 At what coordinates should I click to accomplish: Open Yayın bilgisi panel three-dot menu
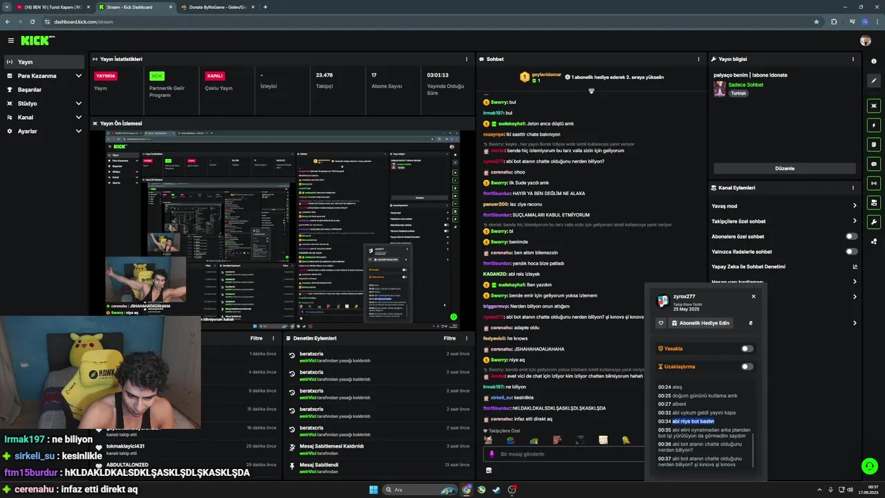click(x=853, y=59)
